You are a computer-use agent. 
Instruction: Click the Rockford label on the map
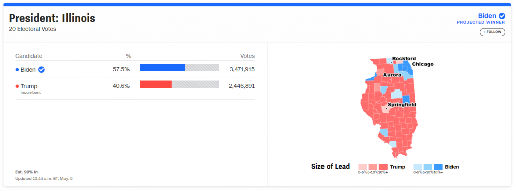(404, 58)
